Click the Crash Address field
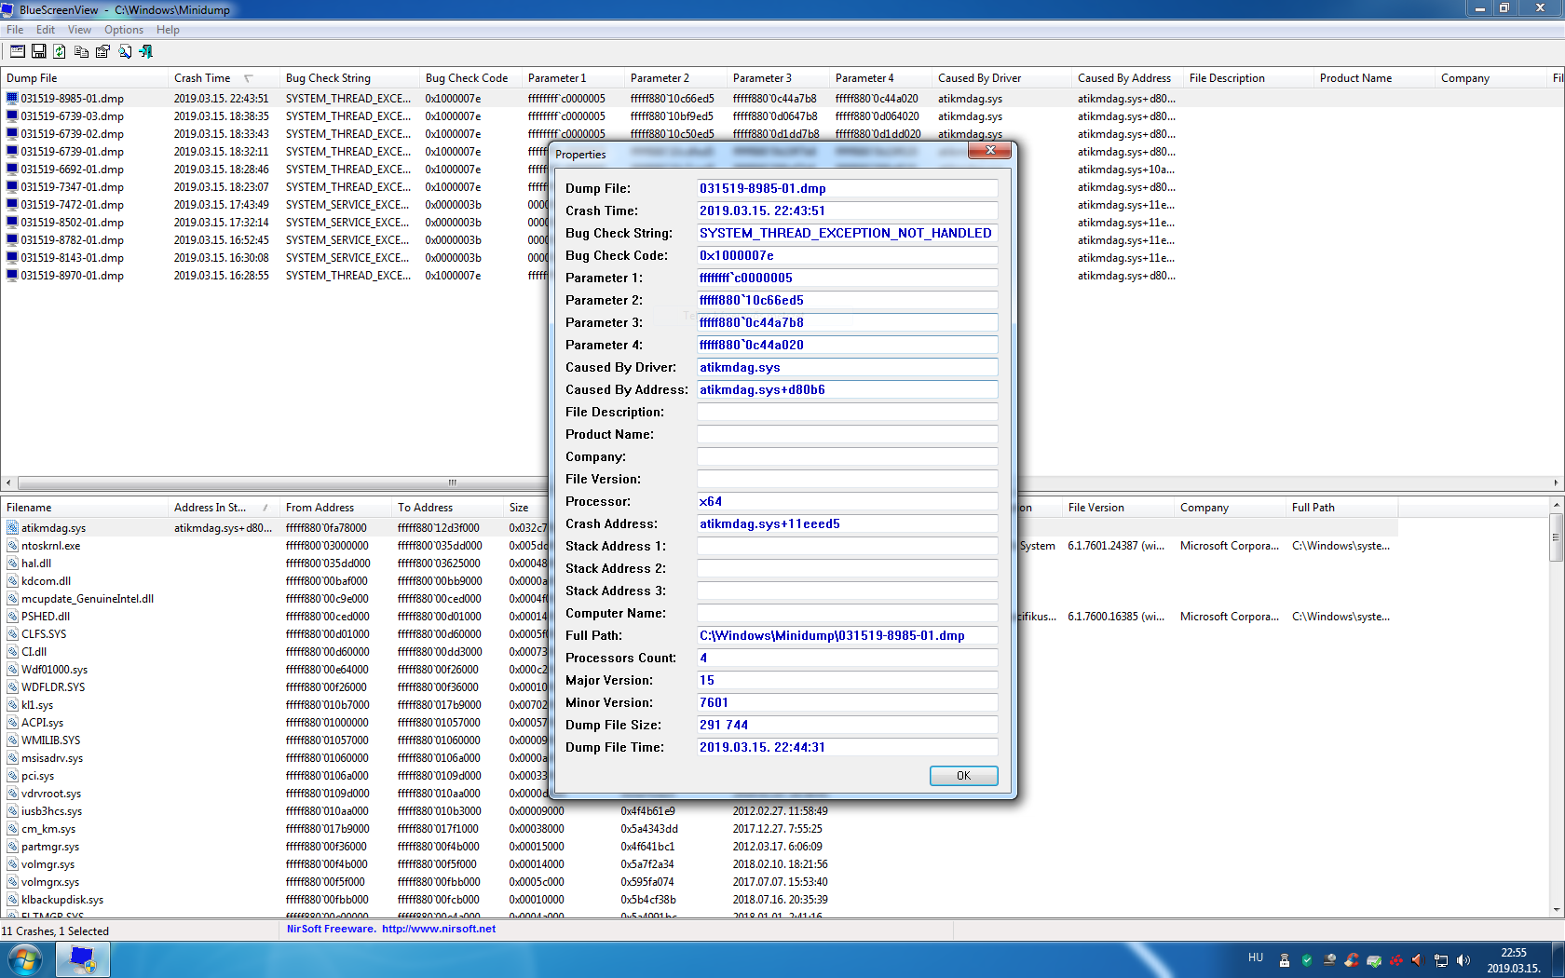Image resolution: width=1565 pixels, height=978 pixels. tap(847, 523)
